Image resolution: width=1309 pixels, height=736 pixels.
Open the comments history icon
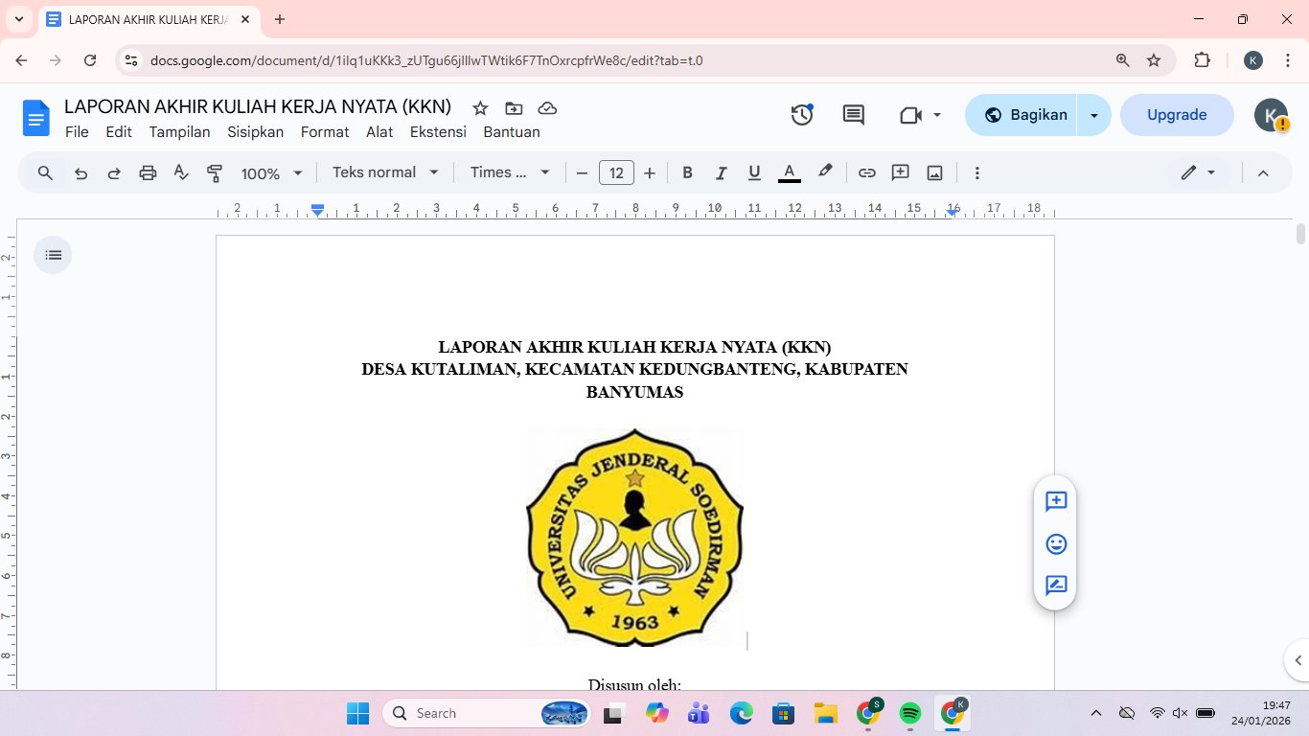(853, 115)
